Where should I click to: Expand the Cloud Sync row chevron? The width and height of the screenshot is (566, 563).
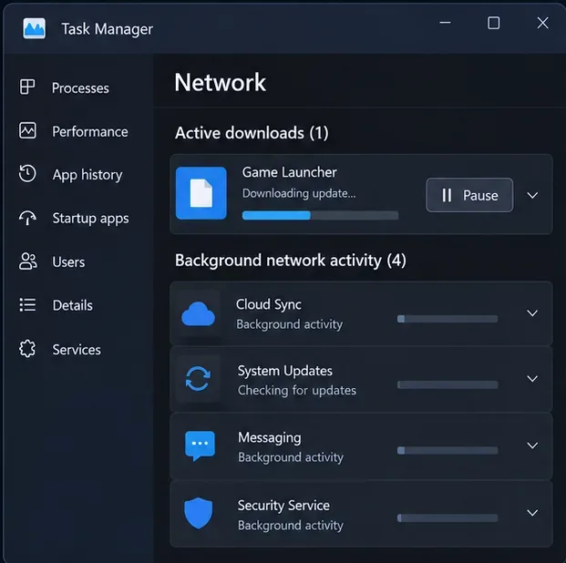(x=532, y=312)
